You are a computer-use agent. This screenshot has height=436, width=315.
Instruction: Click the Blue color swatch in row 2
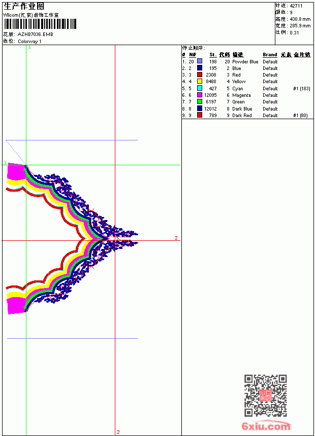(x=200, y=68)
